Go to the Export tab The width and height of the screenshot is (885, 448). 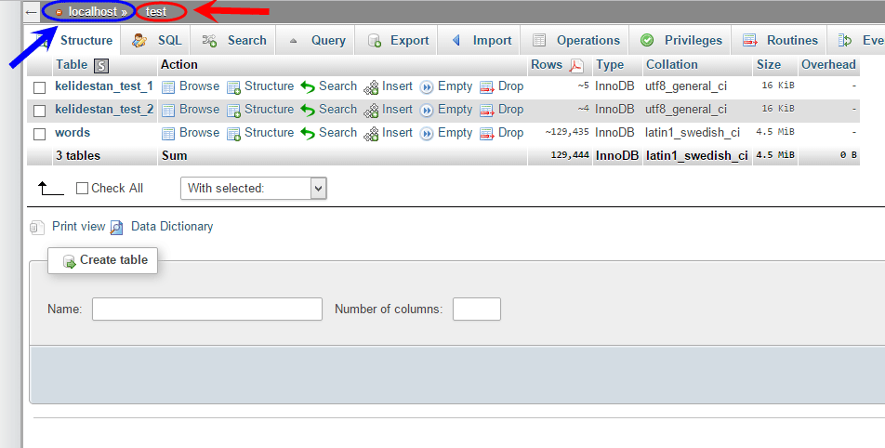(396, 41)
